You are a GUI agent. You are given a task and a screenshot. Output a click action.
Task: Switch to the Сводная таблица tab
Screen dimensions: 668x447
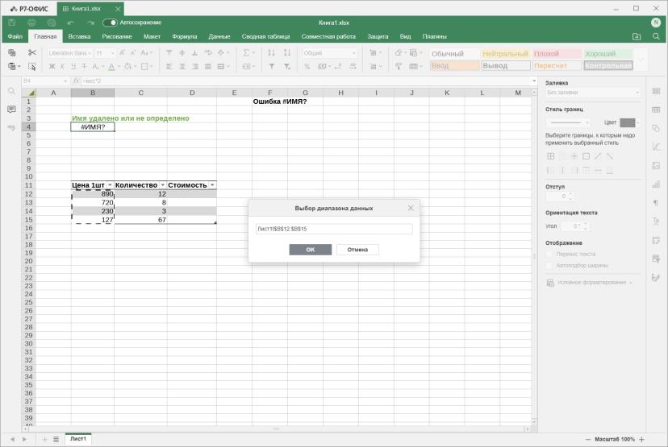266,36
